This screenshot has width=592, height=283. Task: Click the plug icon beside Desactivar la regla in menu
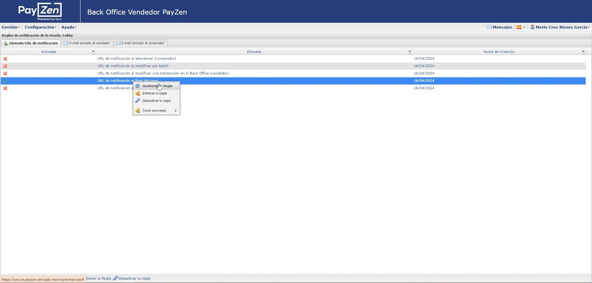click(x=138, y=101)
